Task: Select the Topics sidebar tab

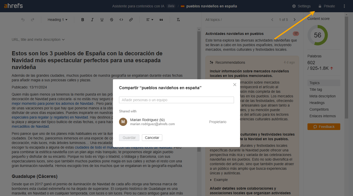Action: click(324, 83)
